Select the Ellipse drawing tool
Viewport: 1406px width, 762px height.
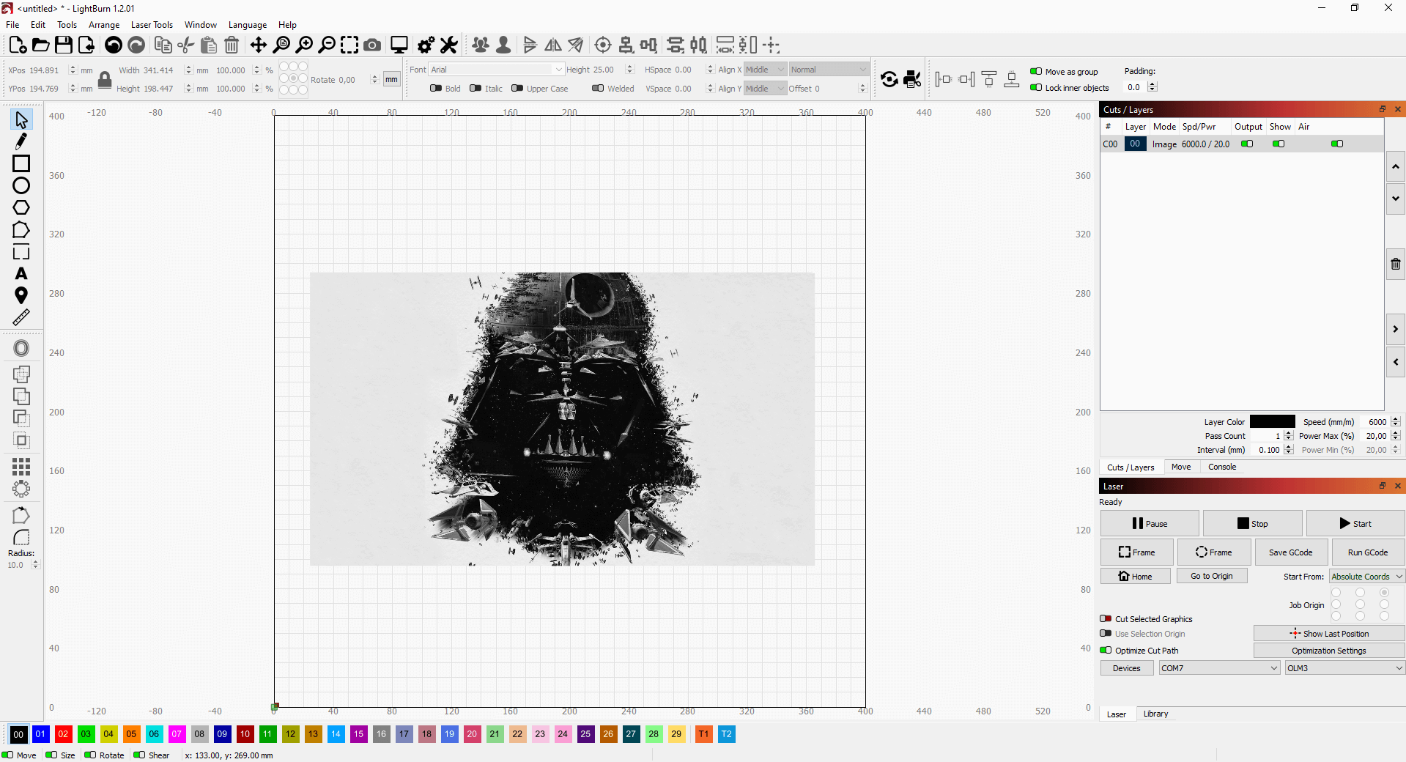[x=21, y=185]
